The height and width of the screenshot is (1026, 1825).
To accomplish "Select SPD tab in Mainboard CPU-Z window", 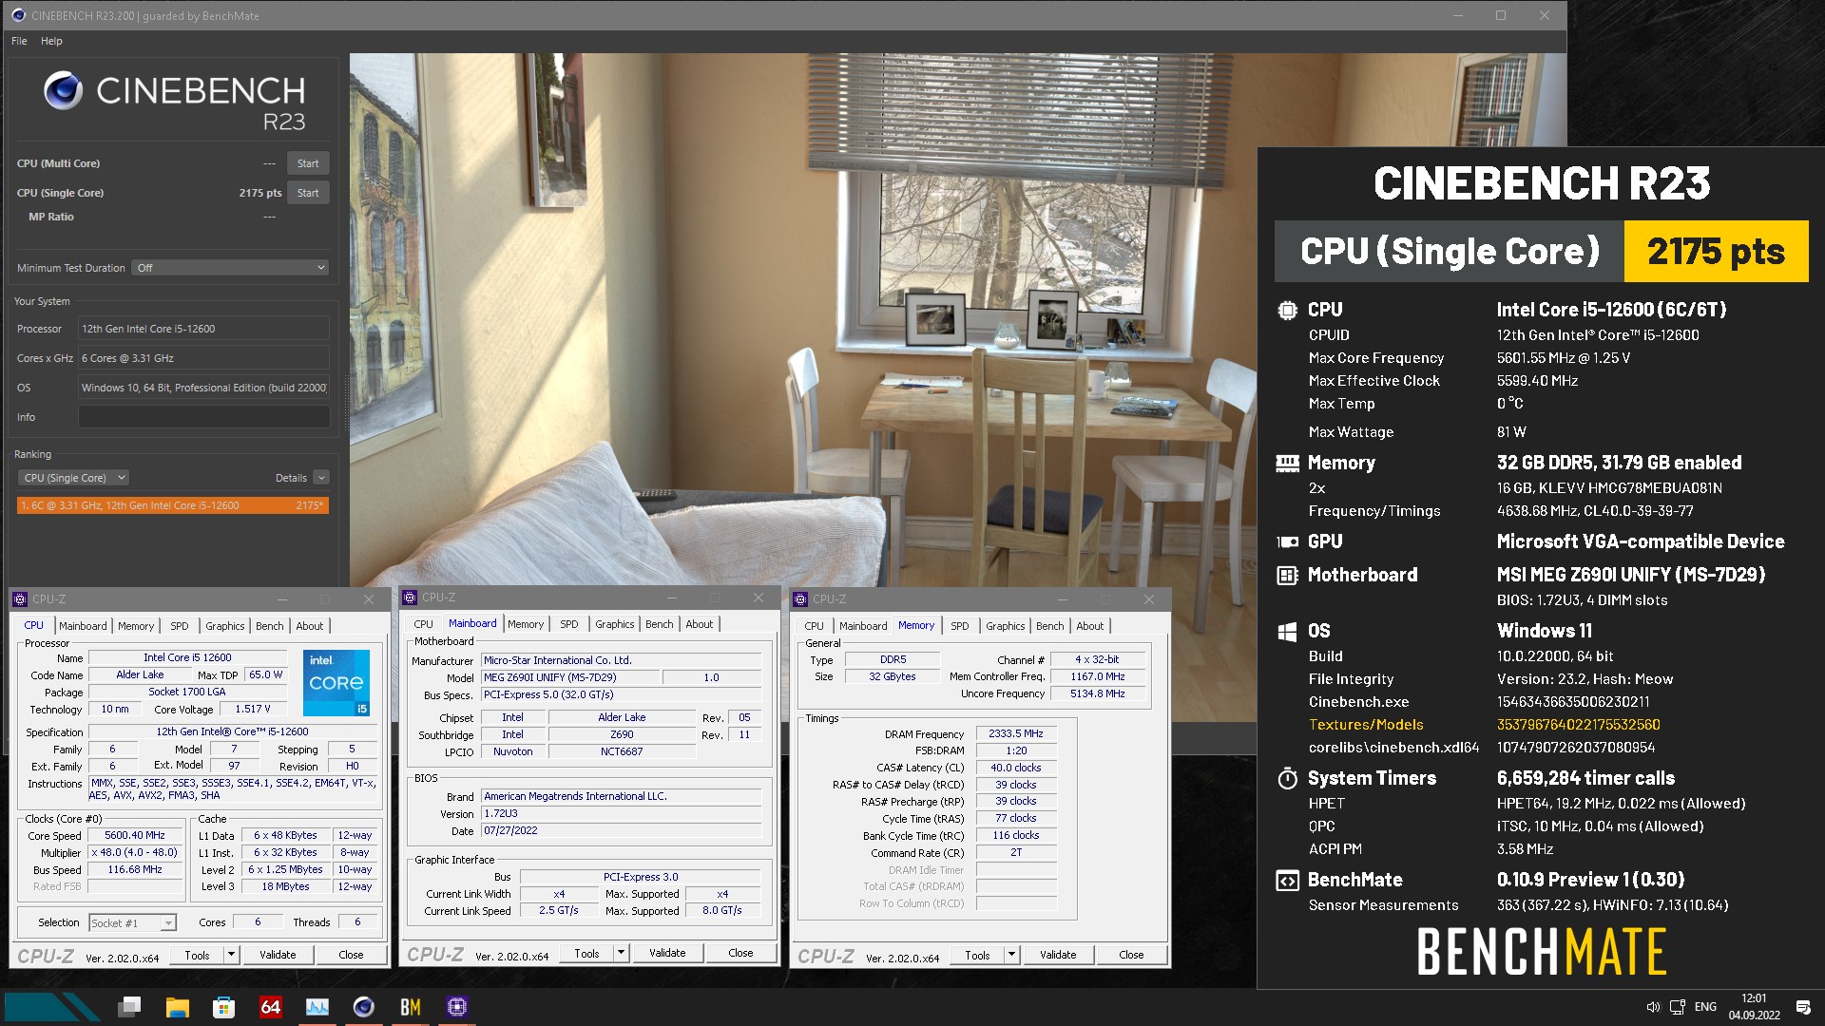I will (568, 624).
